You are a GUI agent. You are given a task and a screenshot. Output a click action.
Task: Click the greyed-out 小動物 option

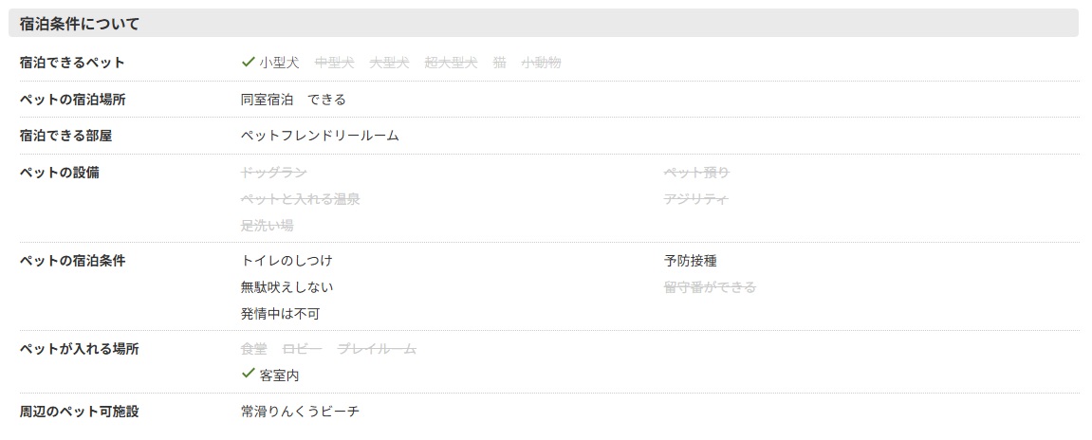click(541, 63)
